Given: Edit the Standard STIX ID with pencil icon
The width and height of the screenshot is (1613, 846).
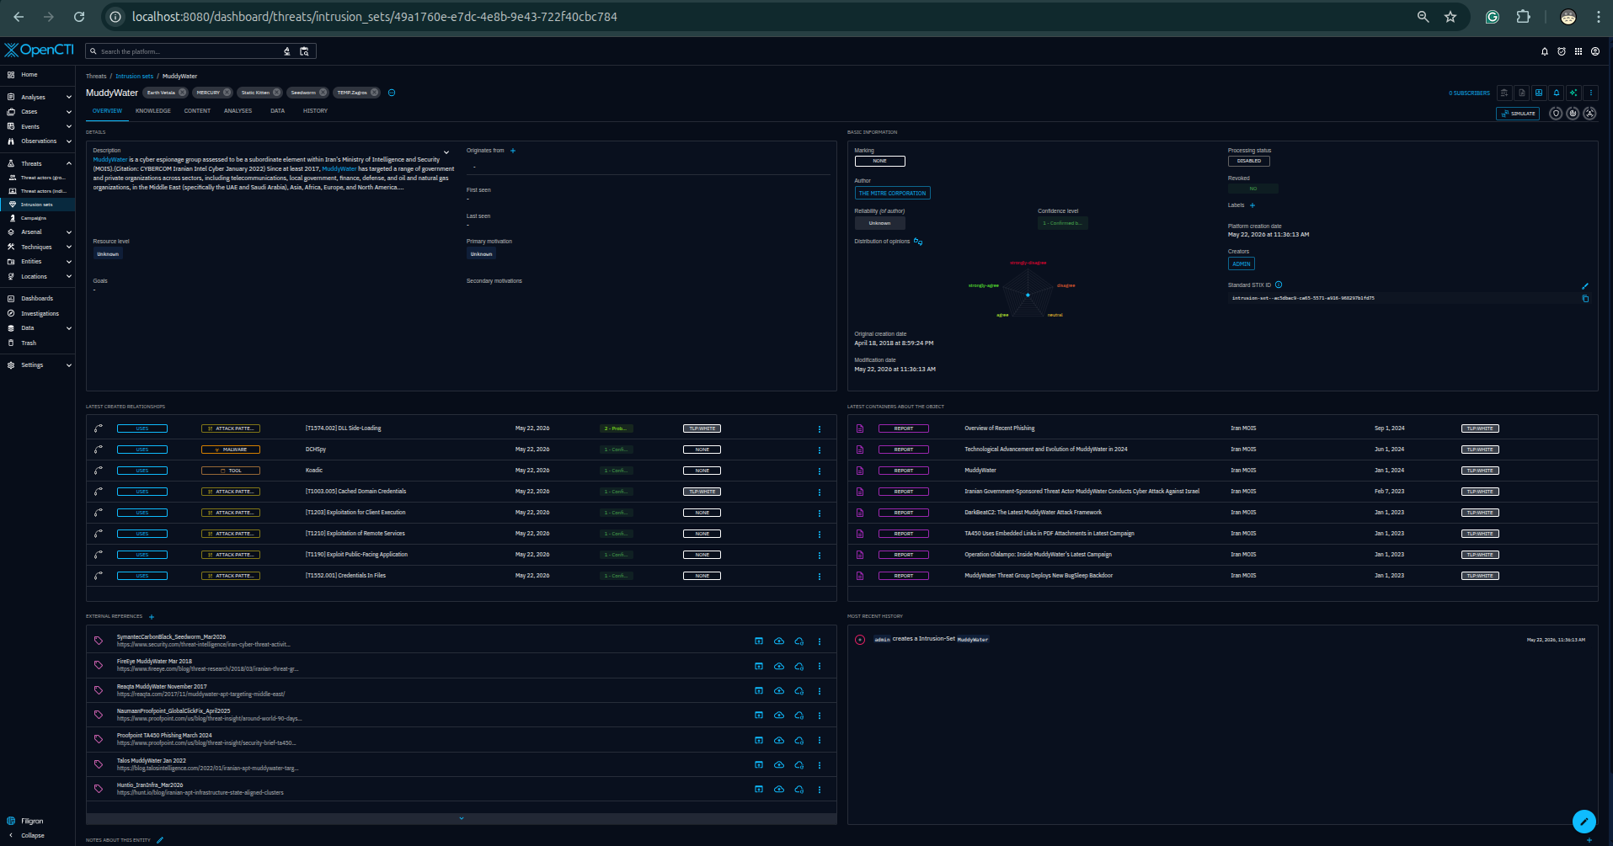Looking at the screenshot, I should pyautogui.click(x=1585, y=286).
